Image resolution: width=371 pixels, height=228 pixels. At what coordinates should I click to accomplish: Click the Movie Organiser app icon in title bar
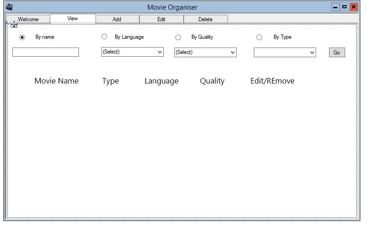click(9, 7)
